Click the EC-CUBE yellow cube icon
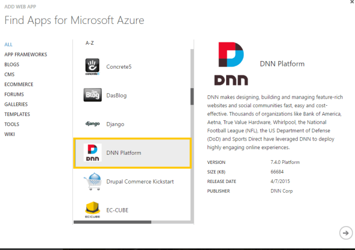The image size is (355, 250). click(x=92, y=210)
